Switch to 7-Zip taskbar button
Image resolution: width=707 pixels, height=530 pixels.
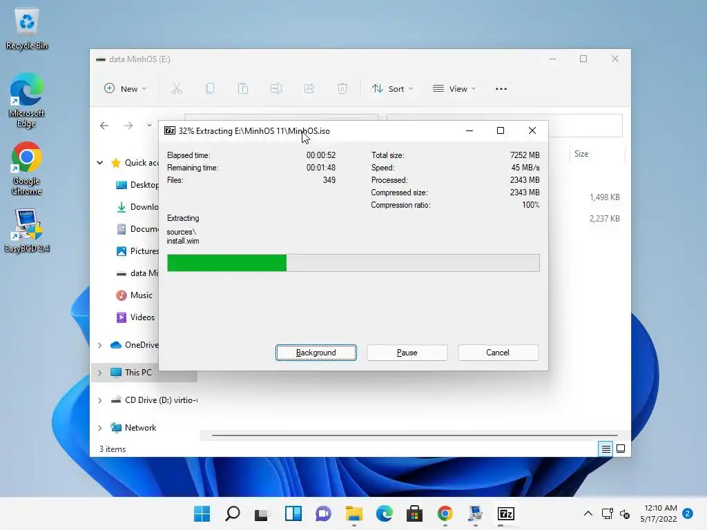(506, 513)
